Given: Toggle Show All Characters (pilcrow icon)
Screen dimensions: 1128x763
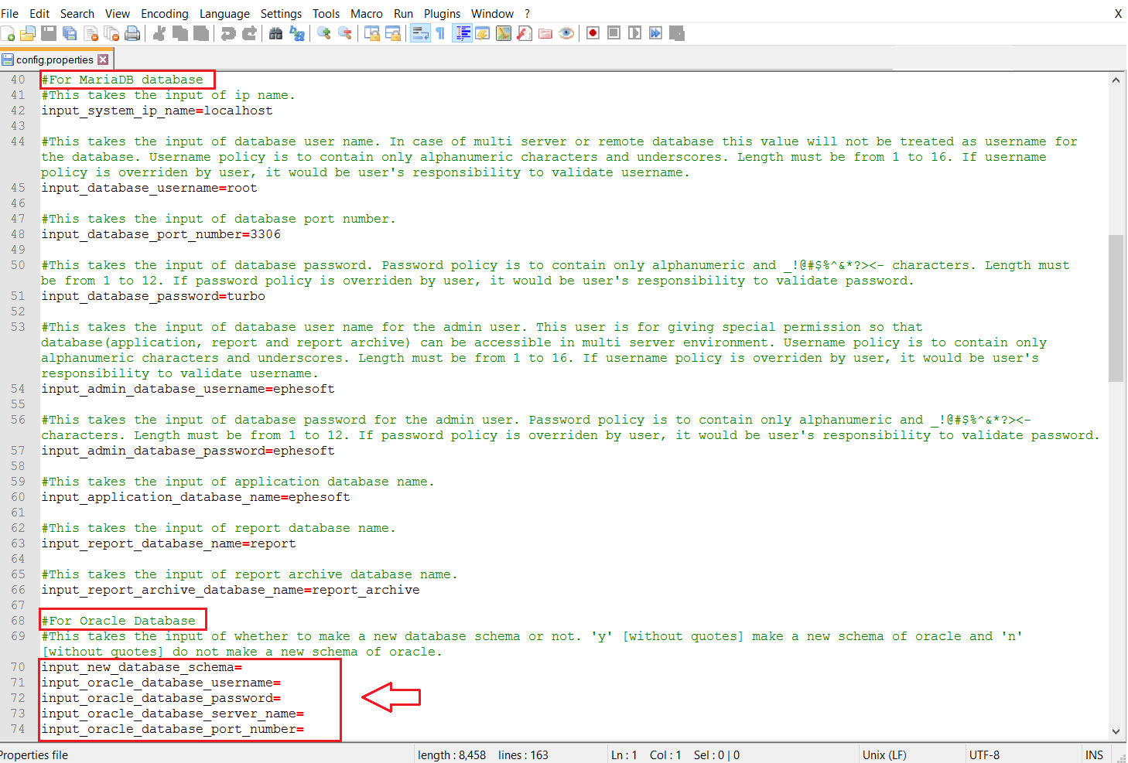Looking at the screenshot, I should click(441, 33).
